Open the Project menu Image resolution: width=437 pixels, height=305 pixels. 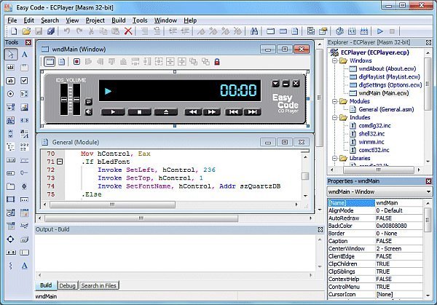tap(95, 20)
